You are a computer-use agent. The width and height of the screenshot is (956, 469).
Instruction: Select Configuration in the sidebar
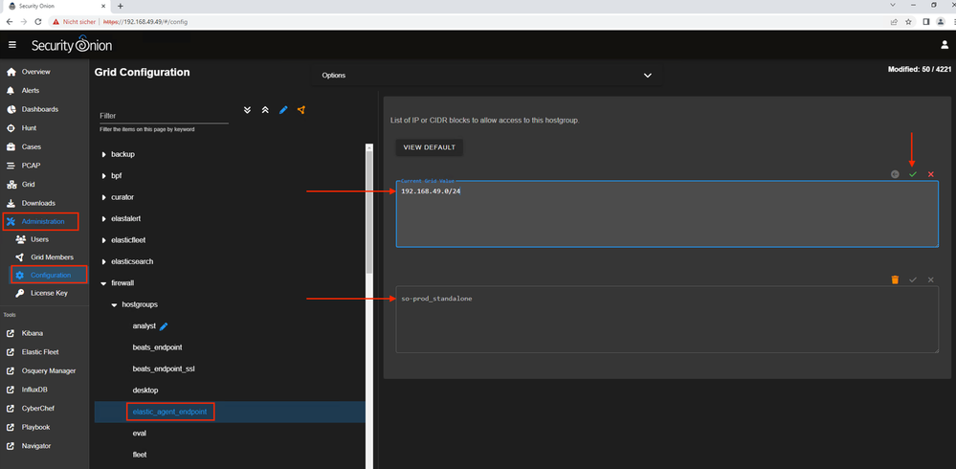coord(49,275)
